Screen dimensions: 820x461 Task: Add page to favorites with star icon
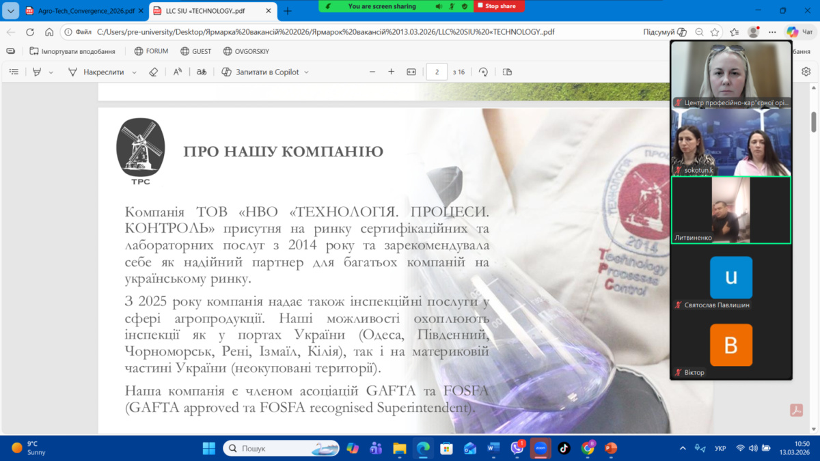pyautogui.click(x=715, y=32)
